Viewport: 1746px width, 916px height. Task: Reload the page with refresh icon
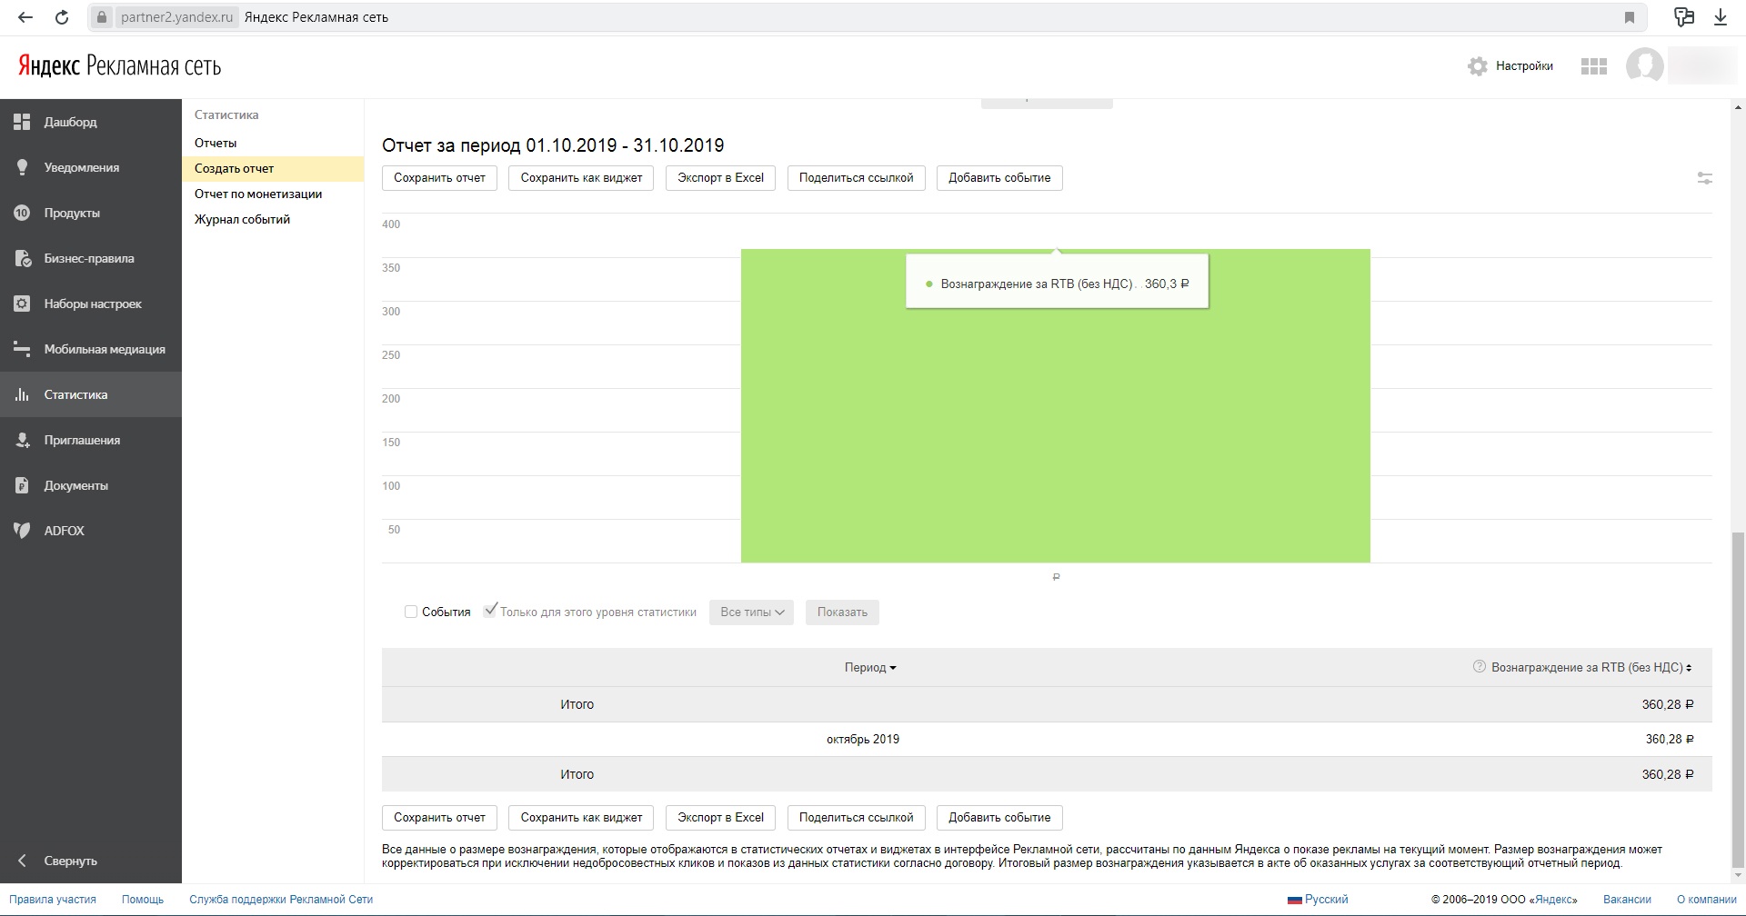coord(62,17)
